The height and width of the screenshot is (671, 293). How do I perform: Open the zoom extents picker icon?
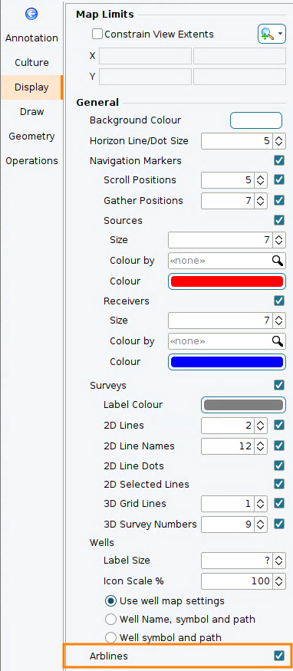point(267,34)
